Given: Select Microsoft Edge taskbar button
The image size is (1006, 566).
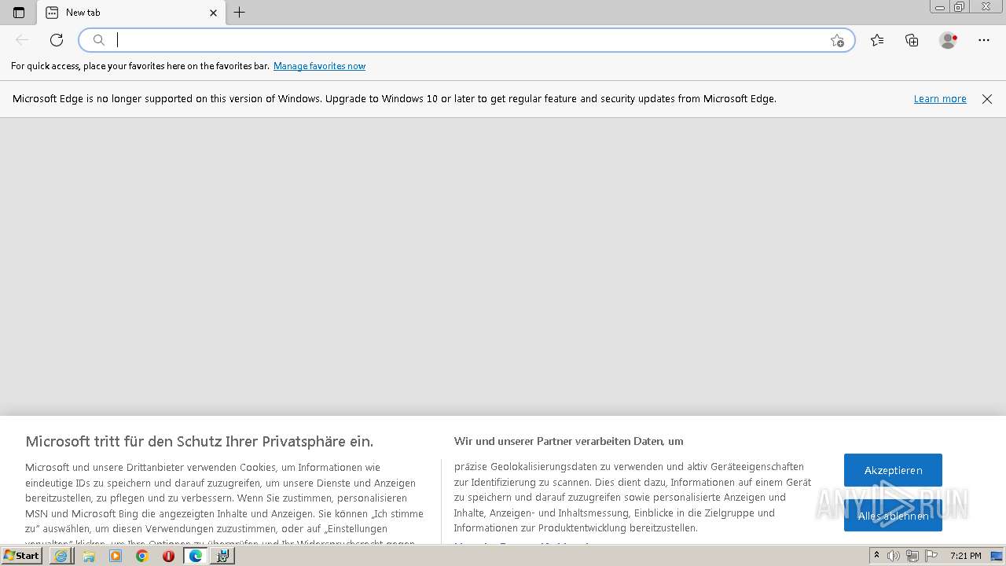Looking at the screenshot, I should 196,556.
